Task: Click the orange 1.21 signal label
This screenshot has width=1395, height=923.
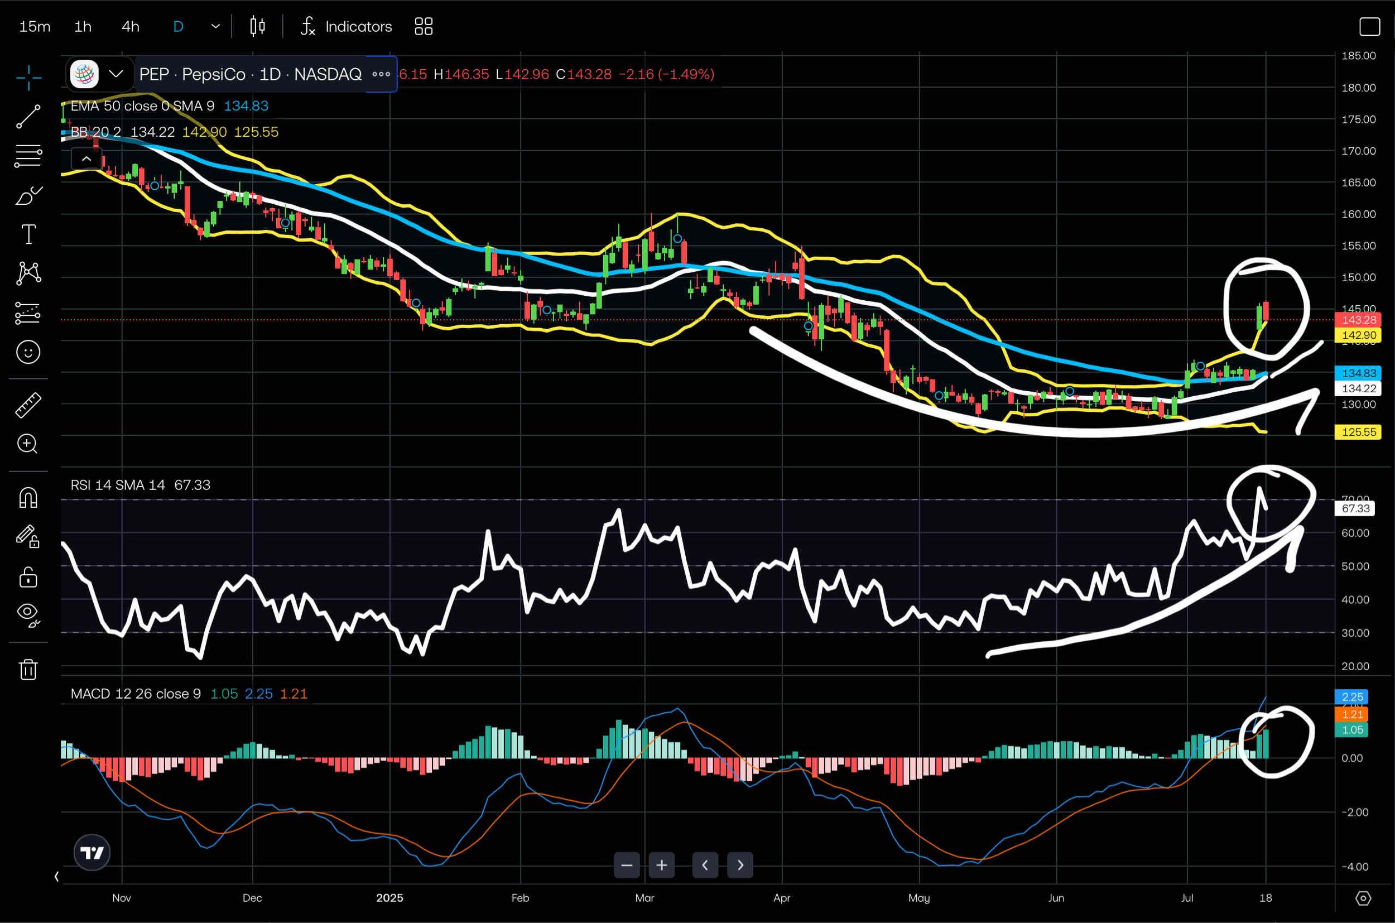Action: coord(1351,715)
